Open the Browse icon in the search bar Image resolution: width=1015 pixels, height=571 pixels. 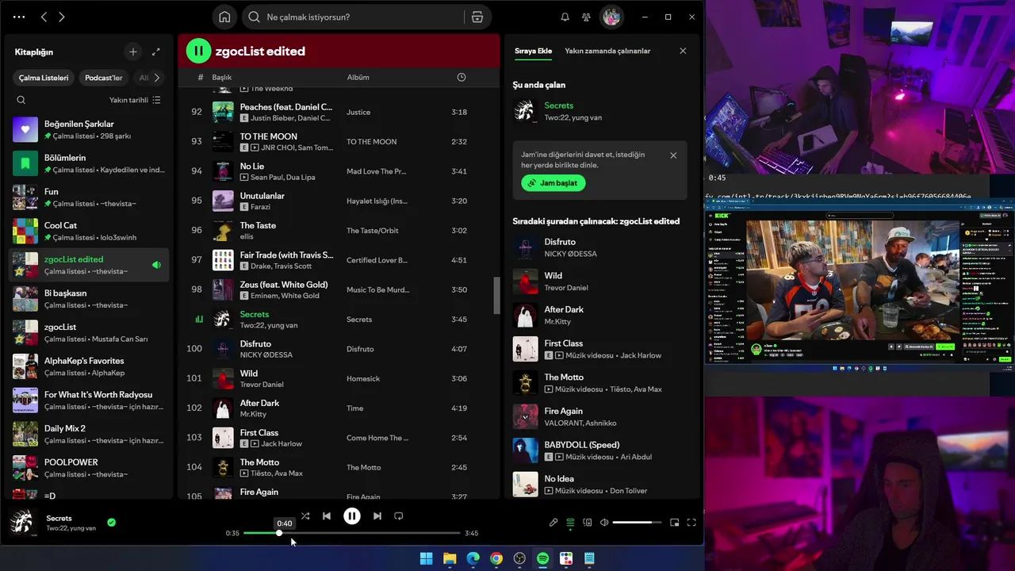[477, 17]
